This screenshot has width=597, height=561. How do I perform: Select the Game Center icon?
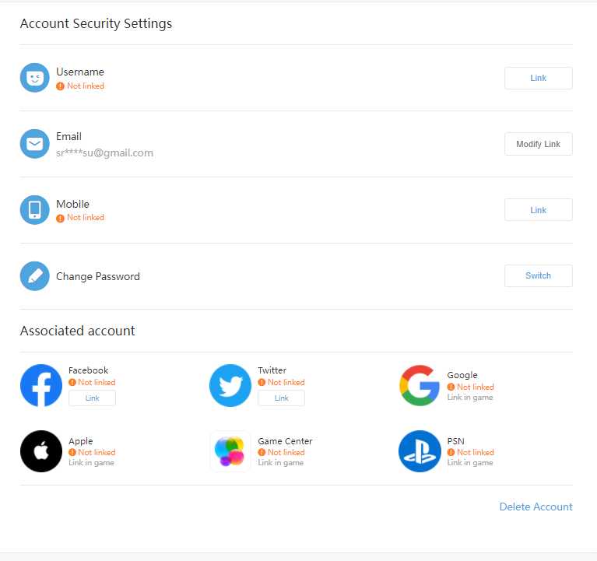tap(230, 451)
